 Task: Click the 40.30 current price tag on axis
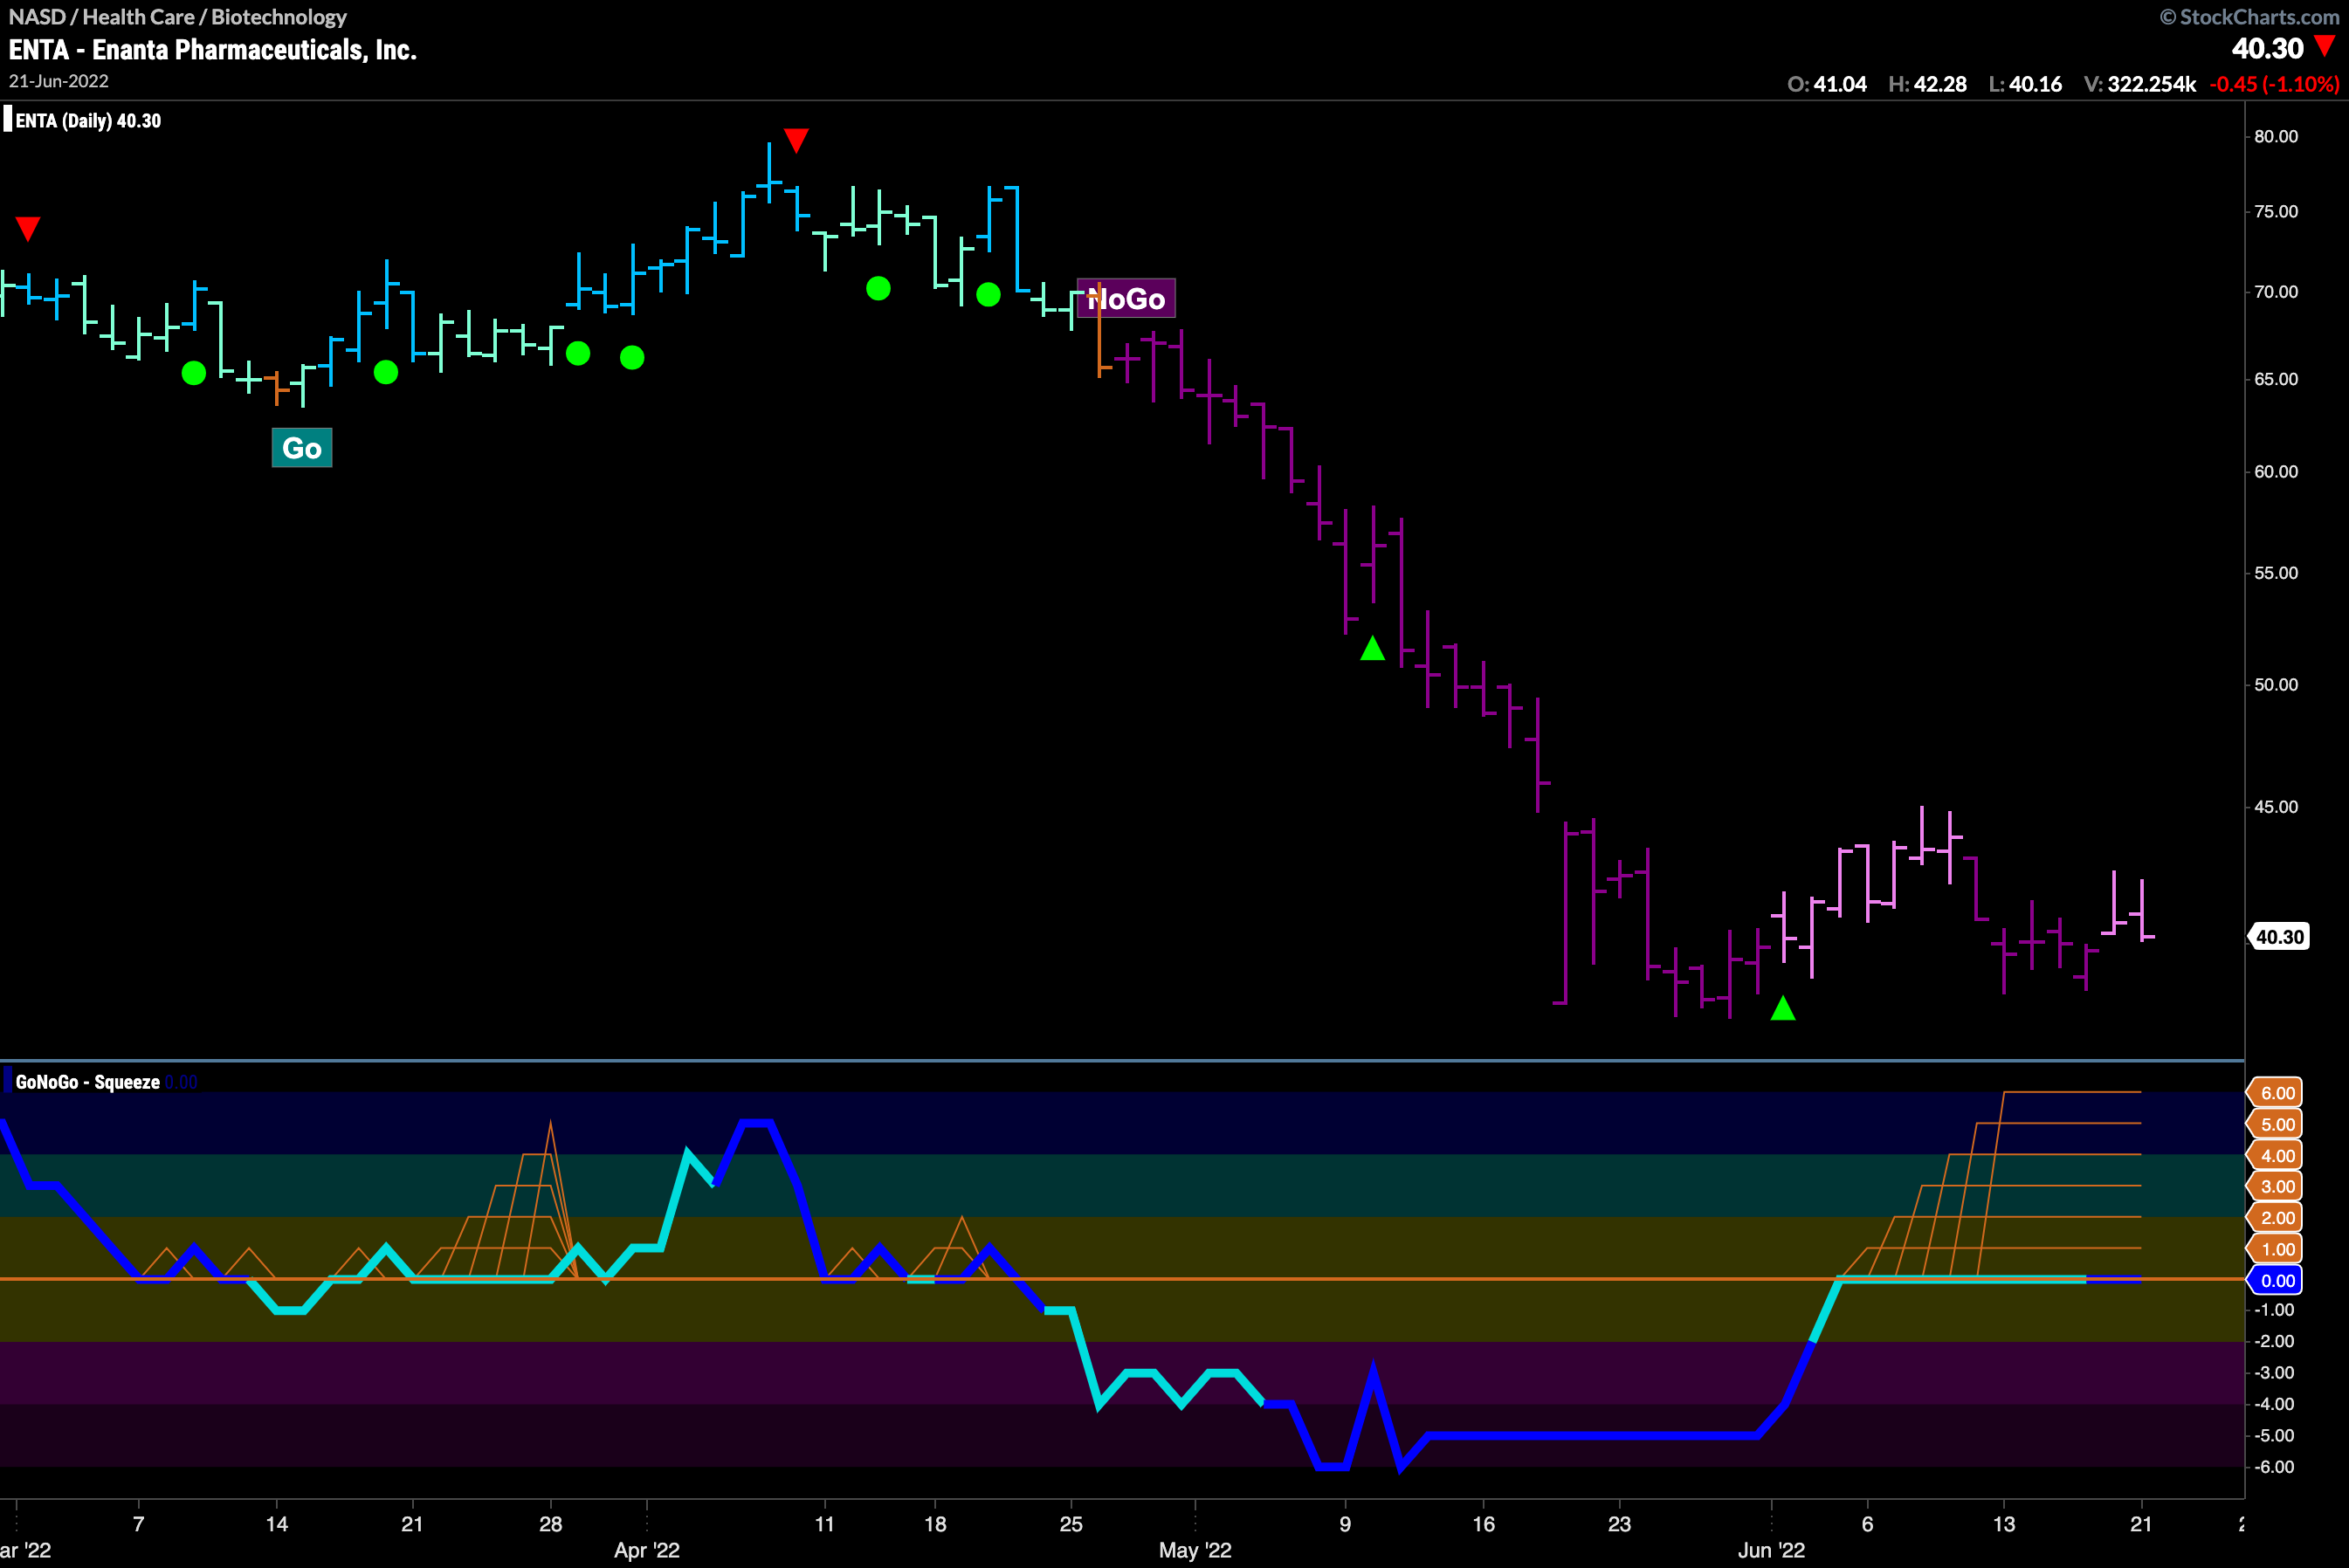click(x=2279, y=937)
